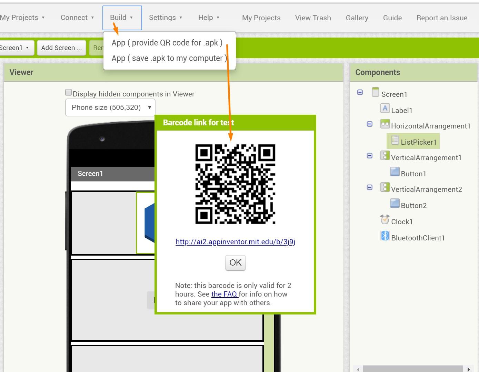
Task: Click the Screen1 title bar in phone preview
Action: click(x=112, y=174)
